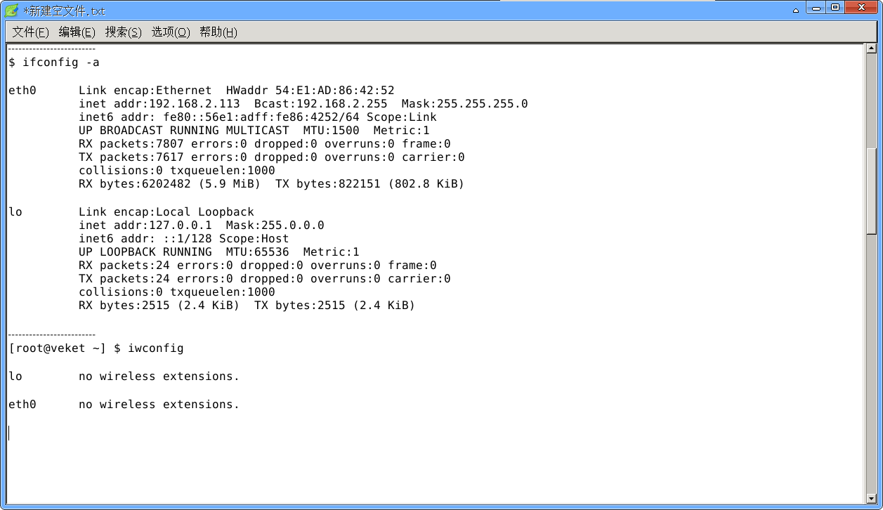Click the text "UP BROADCAST RUNNING MULTICAST"
The image size is (883, 510).
point(184,131)
